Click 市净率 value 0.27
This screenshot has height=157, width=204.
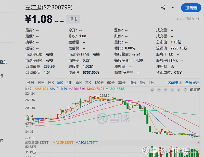click(86, 60)
